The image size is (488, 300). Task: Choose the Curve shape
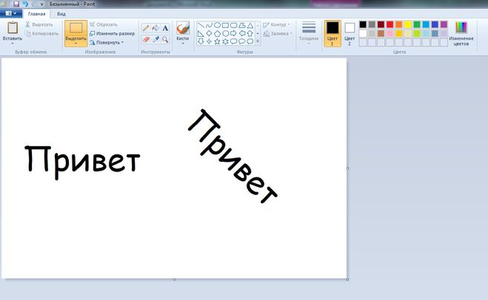pos(209,25)
